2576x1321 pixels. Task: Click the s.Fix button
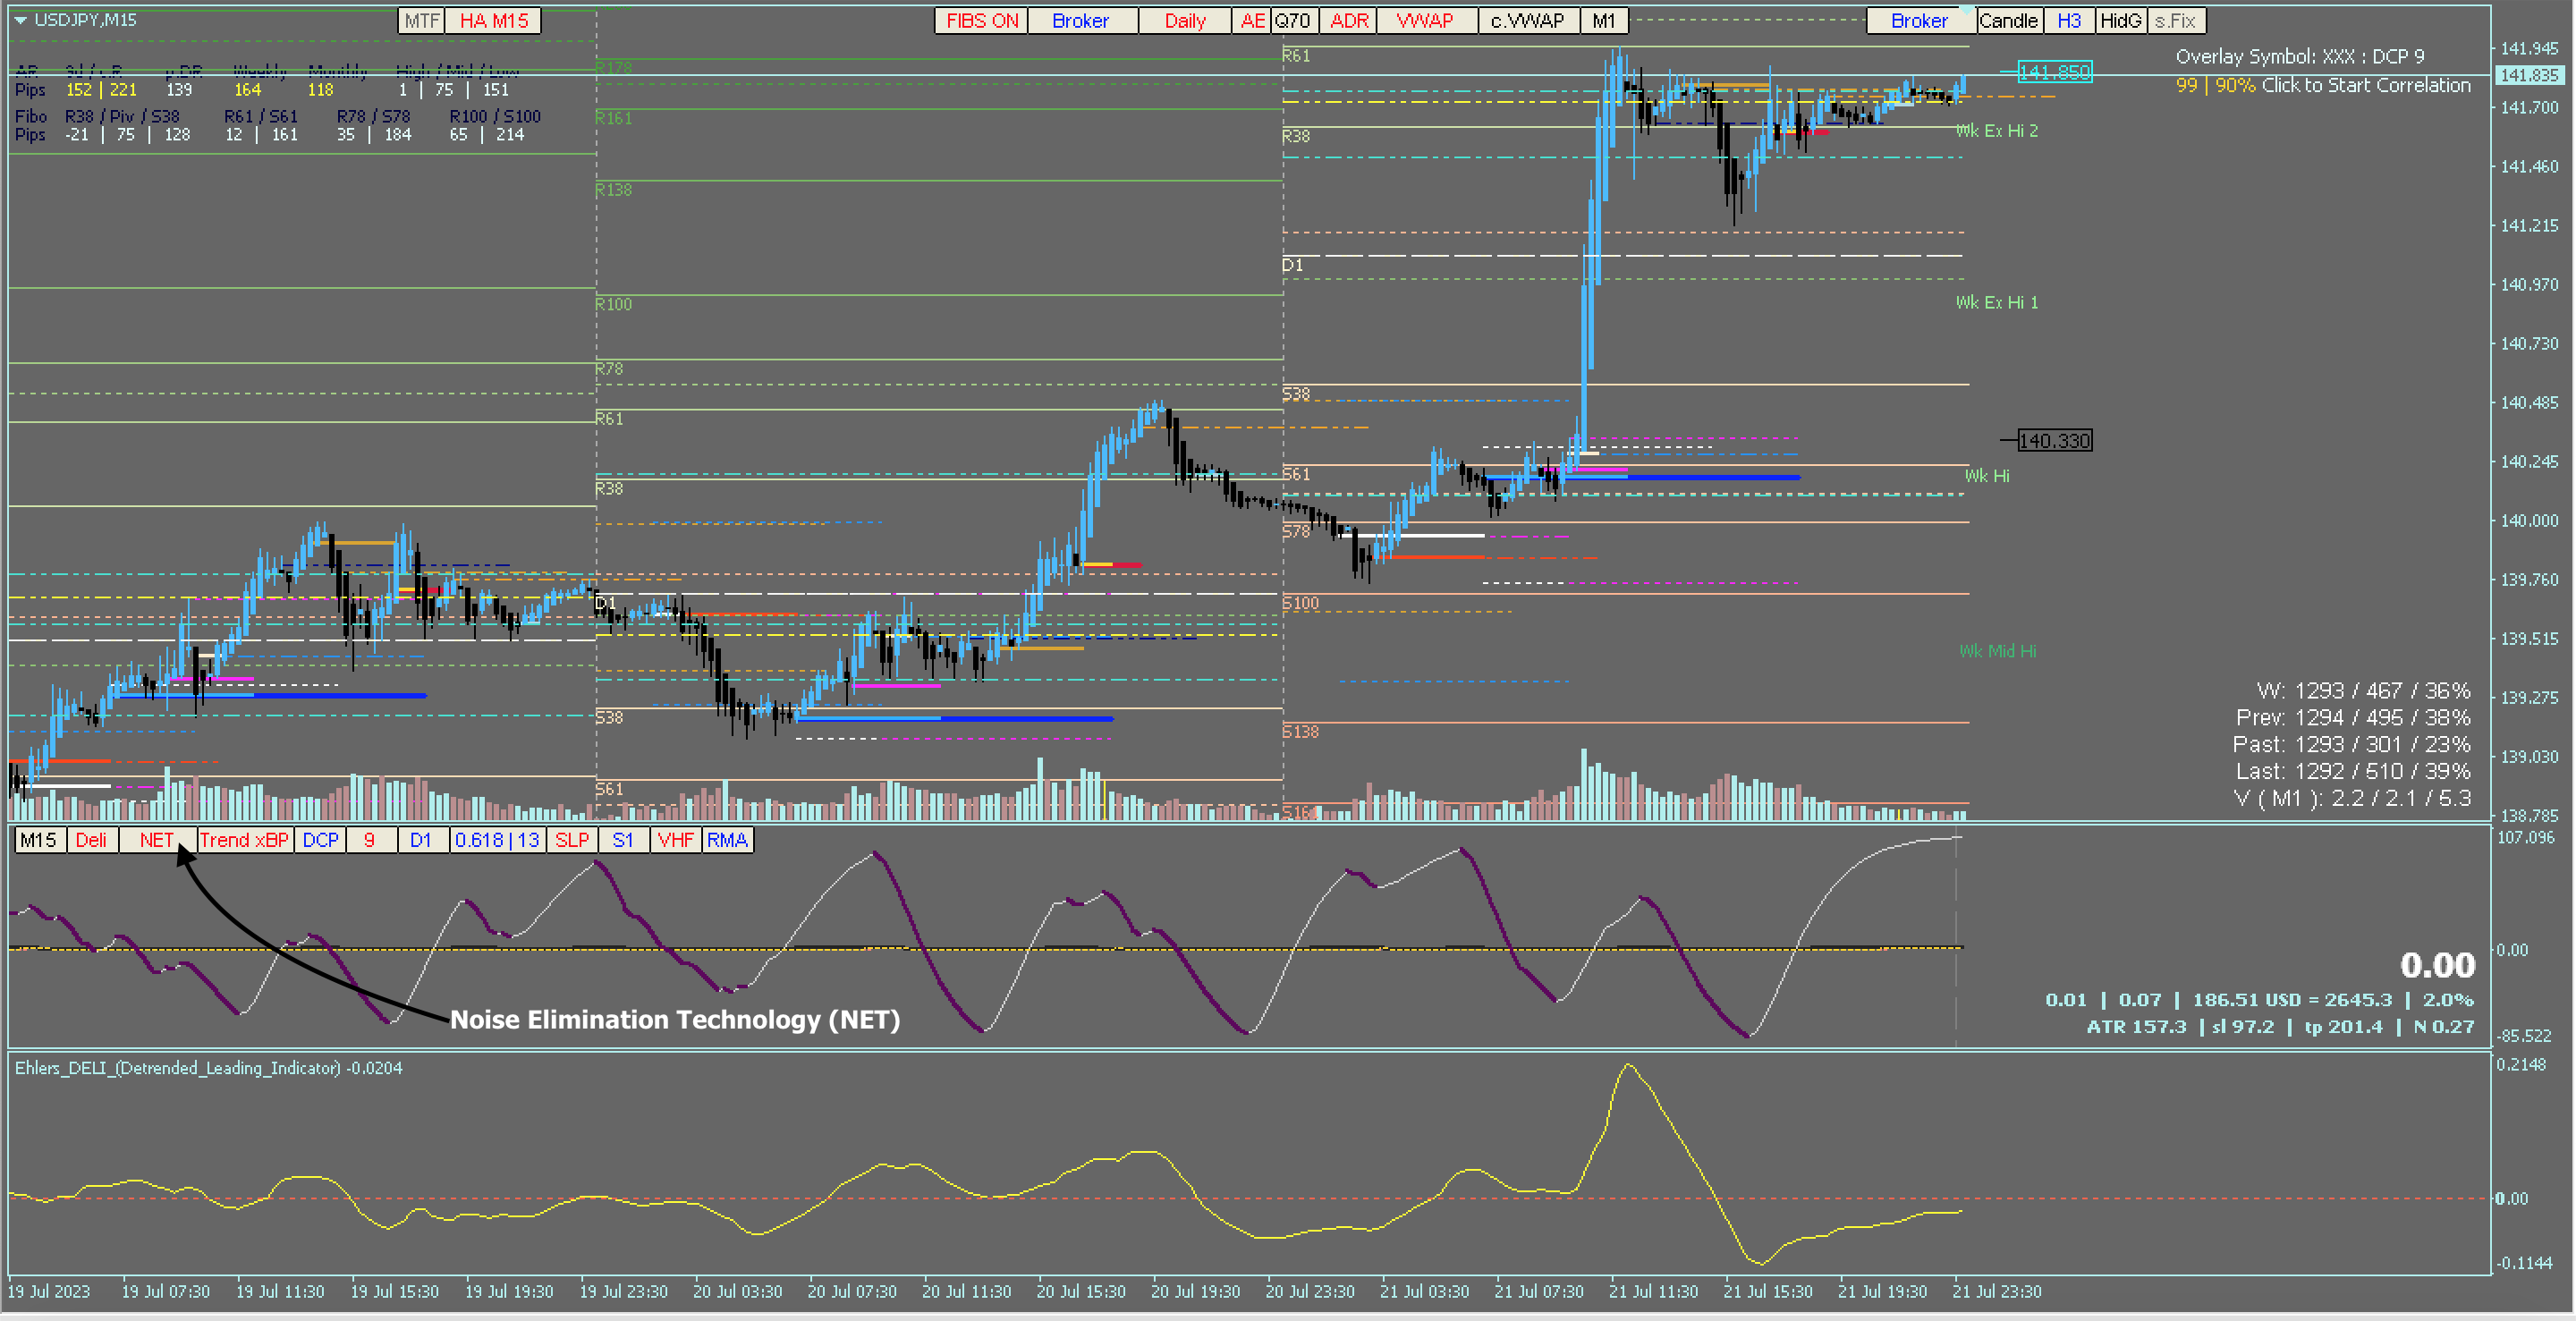(x=2175, y=21)
